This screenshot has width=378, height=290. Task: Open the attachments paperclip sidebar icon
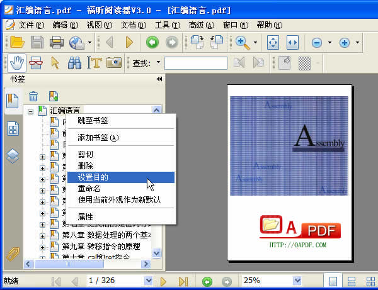click(x=13, y=254)
